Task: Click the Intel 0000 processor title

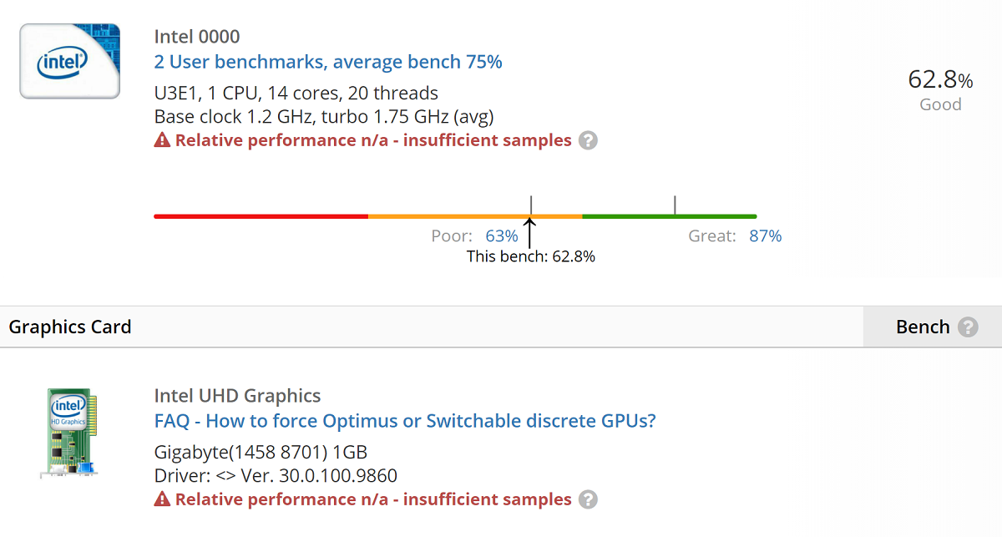Action: click(197, 37)
